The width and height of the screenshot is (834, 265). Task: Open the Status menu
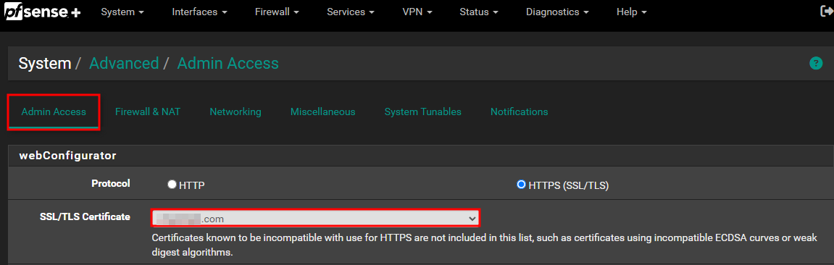[x=479, y=12]
